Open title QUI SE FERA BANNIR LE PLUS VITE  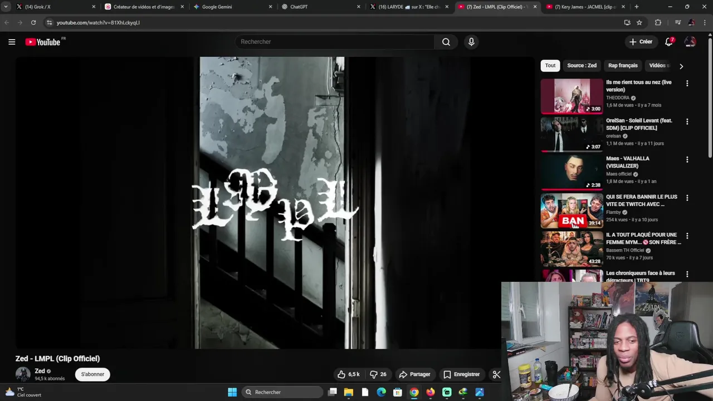point(642,200)
